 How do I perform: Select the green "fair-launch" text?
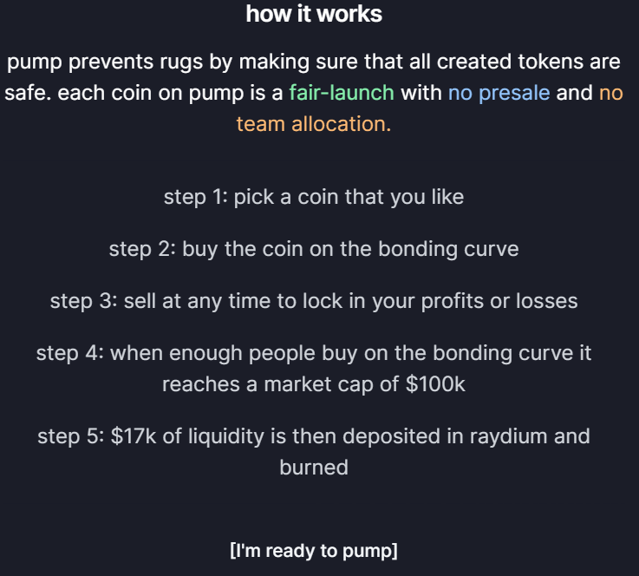tap(342, 93)
